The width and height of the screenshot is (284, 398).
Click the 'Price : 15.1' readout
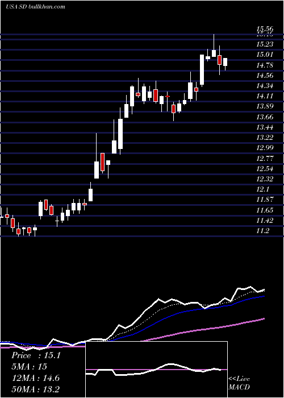tap(36, 355)
